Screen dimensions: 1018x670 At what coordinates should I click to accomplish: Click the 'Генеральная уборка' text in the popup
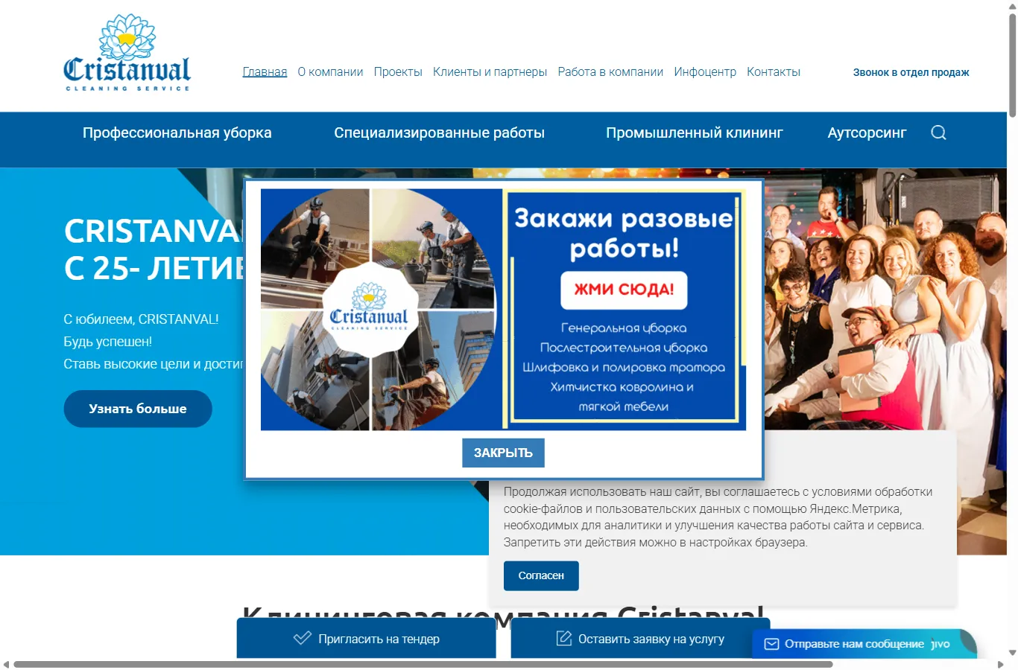[x=624, y=328]
